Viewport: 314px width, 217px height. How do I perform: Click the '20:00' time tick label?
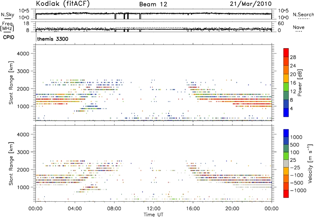tap(232, 209)
